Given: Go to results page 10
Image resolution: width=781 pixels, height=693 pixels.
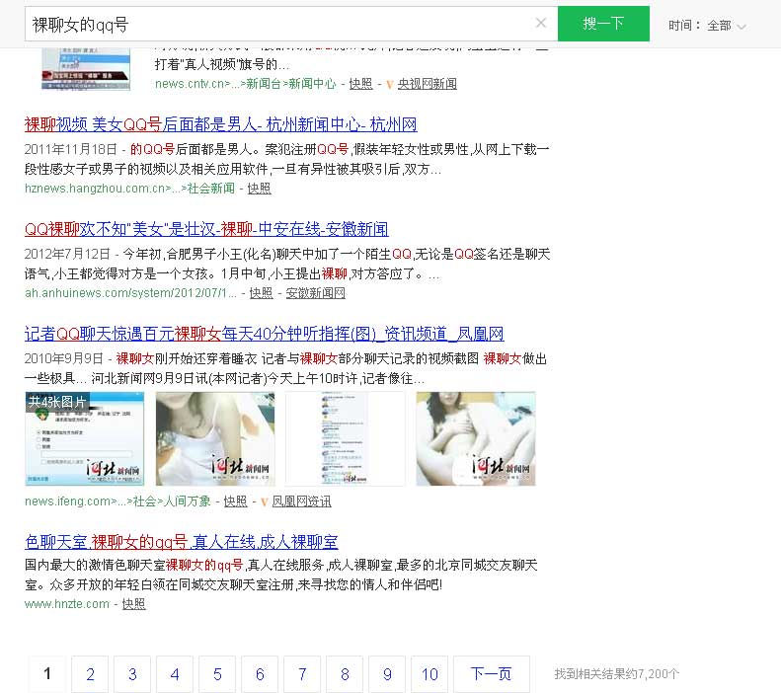Looking at the screenshot, I should 430,674.
